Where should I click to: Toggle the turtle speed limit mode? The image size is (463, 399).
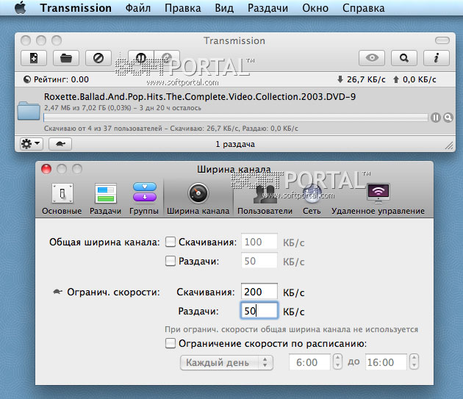tap(60, 144)
